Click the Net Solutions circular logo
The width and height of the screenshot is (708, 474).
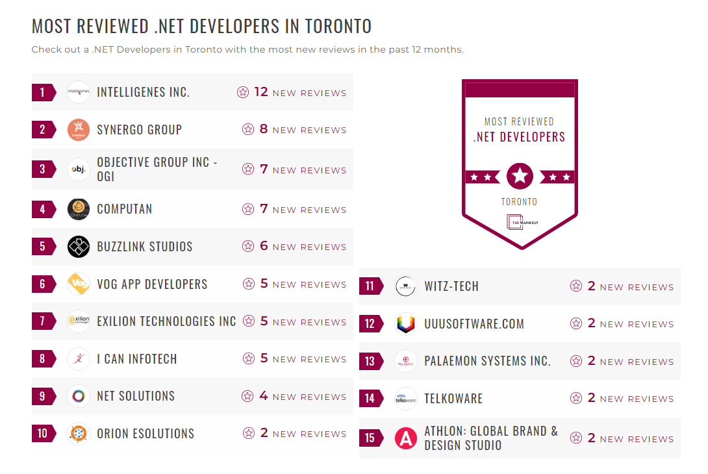(78, 395)
